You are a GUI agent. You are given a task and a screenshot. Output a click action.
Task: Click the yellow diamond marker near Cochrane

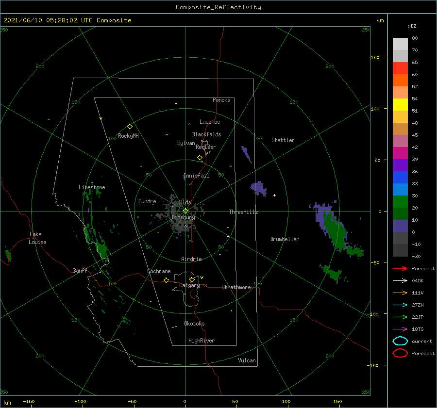166,280
